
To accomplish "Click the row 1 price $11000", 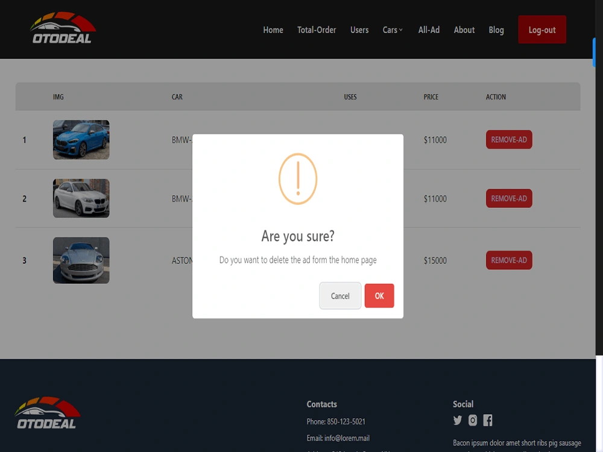I will coord(435,140).
